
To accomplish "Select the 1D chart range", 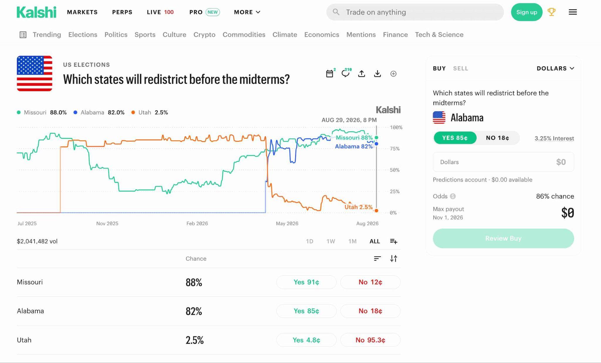I will coord(310,241).
